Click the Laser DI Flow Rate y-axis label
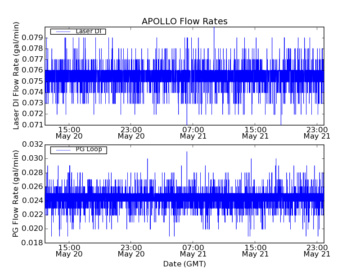The height and width of the screenshot is (270, 360). pos(16,76)
